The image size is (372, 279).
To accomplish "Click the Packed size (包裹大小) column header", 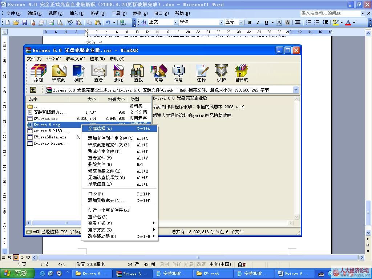I will 113,100.
